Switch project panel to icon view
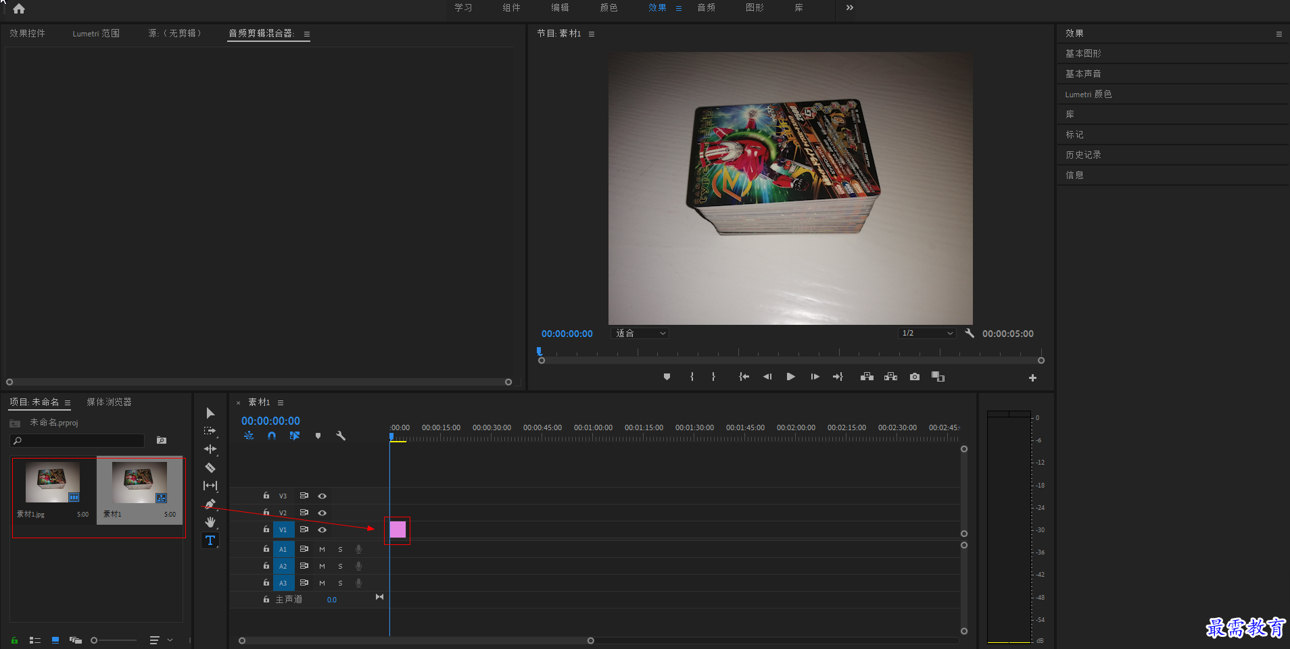The image size is (1290, 649). pos(55,640)
